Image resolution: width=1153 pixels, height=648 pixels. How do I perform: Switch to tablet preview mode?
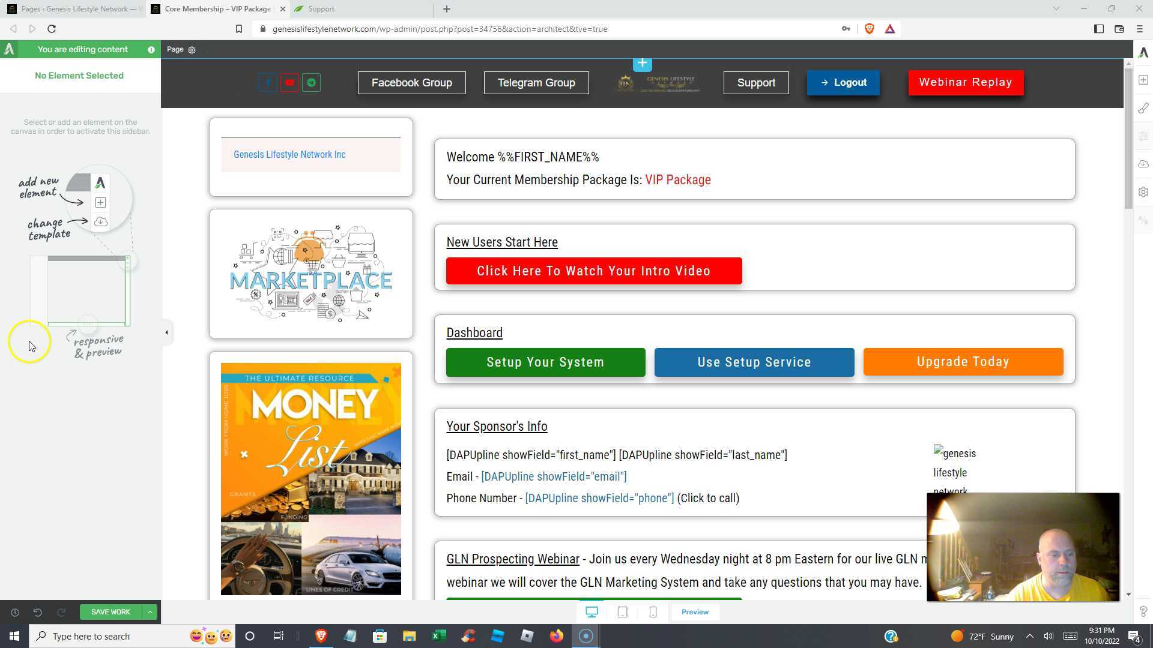click(x=623, y=612)
